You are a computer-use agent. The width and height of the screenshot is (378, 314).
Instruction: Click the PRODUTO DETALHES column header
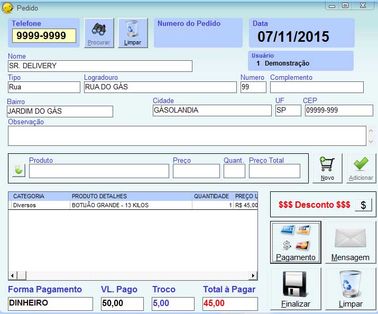(x=131, y=196)
